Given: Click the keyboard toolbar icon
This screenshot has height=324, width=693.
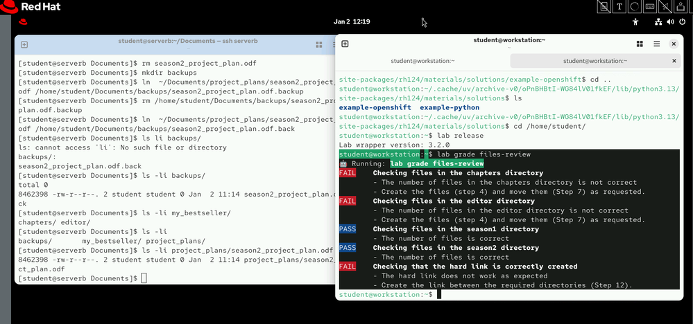Looking at the screenshot, I should pyautogui.click(x=650, y=7).
